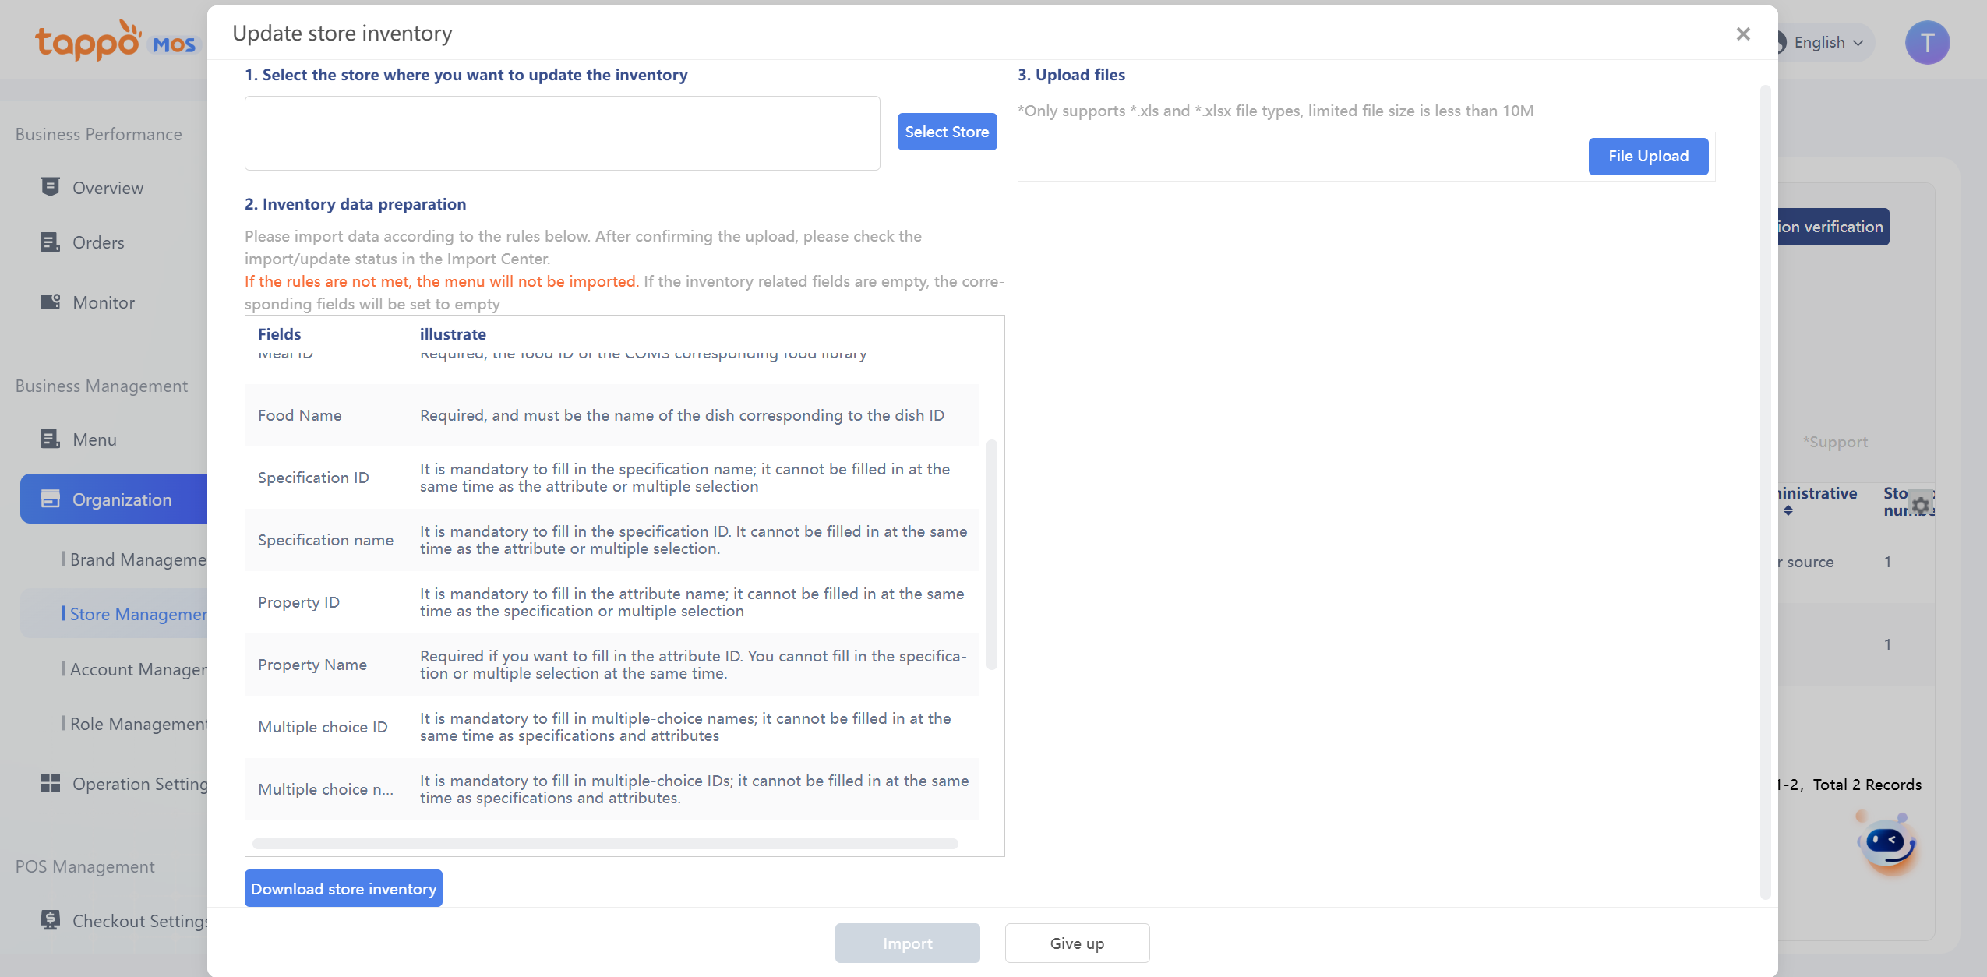
Task: Click the Overview sidebar icon
Action: point(50,187)
